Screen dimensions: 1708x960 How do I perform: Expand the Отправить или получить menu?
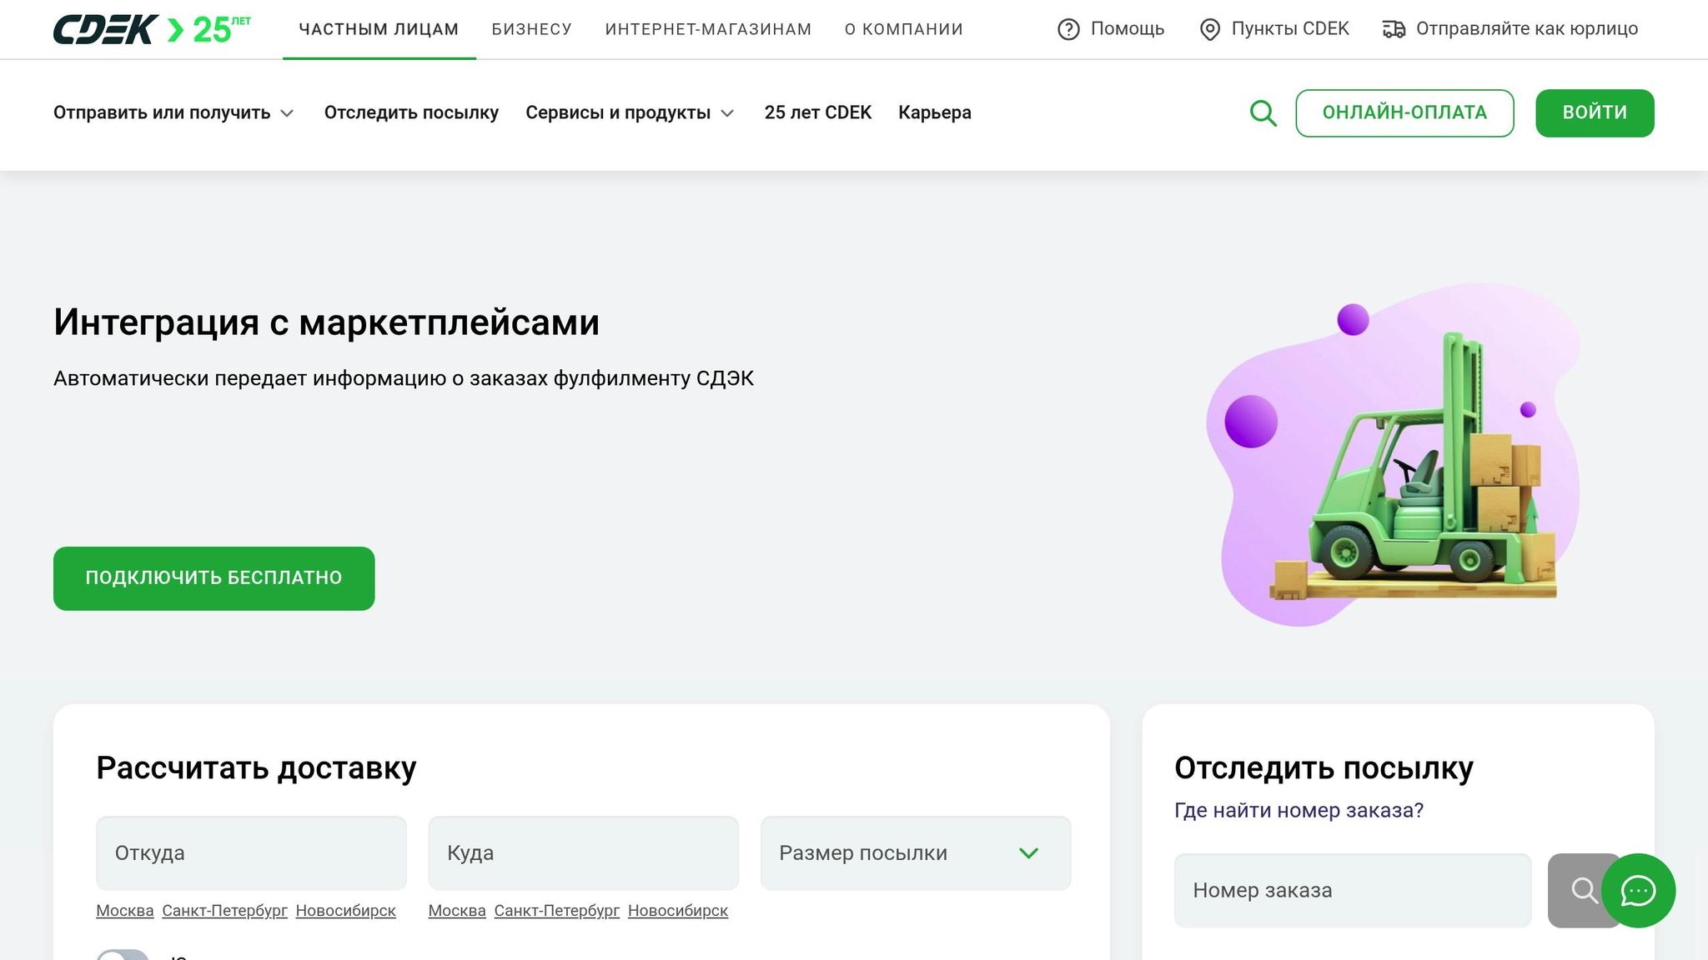point(173,112)
